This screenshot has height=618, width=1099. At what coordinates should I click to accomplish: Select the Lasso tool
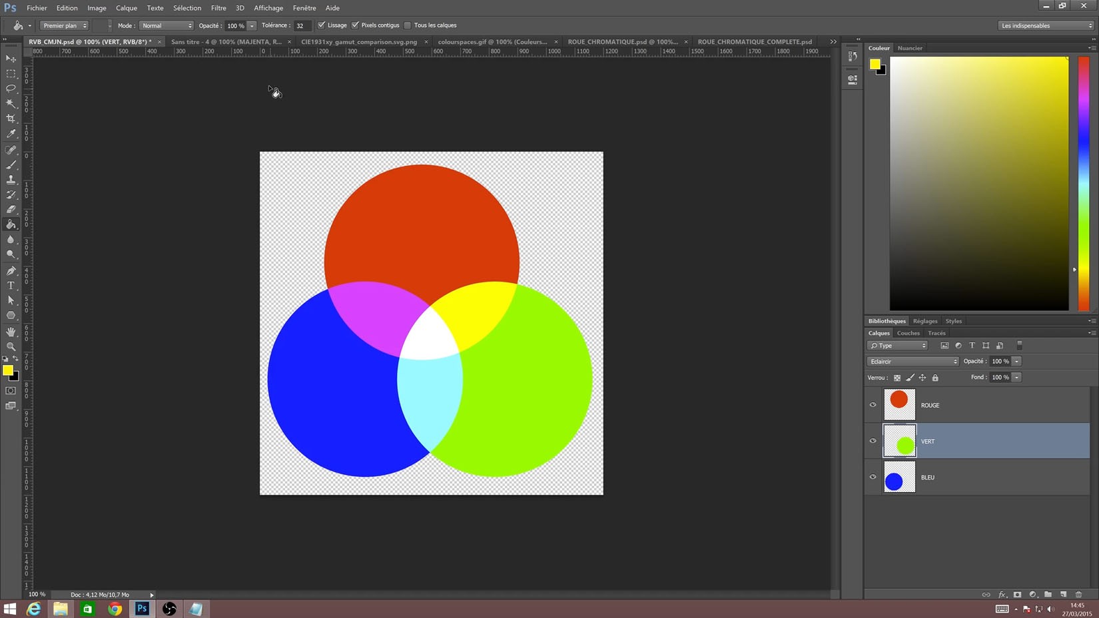click(x=11, y=88)
